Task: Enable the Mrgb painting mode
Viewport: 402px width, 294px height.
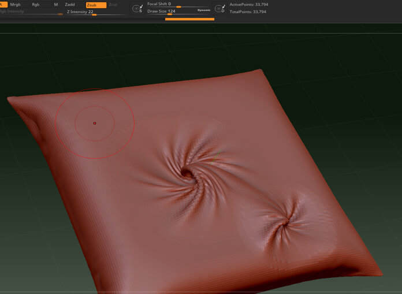Action: [15, 5]
